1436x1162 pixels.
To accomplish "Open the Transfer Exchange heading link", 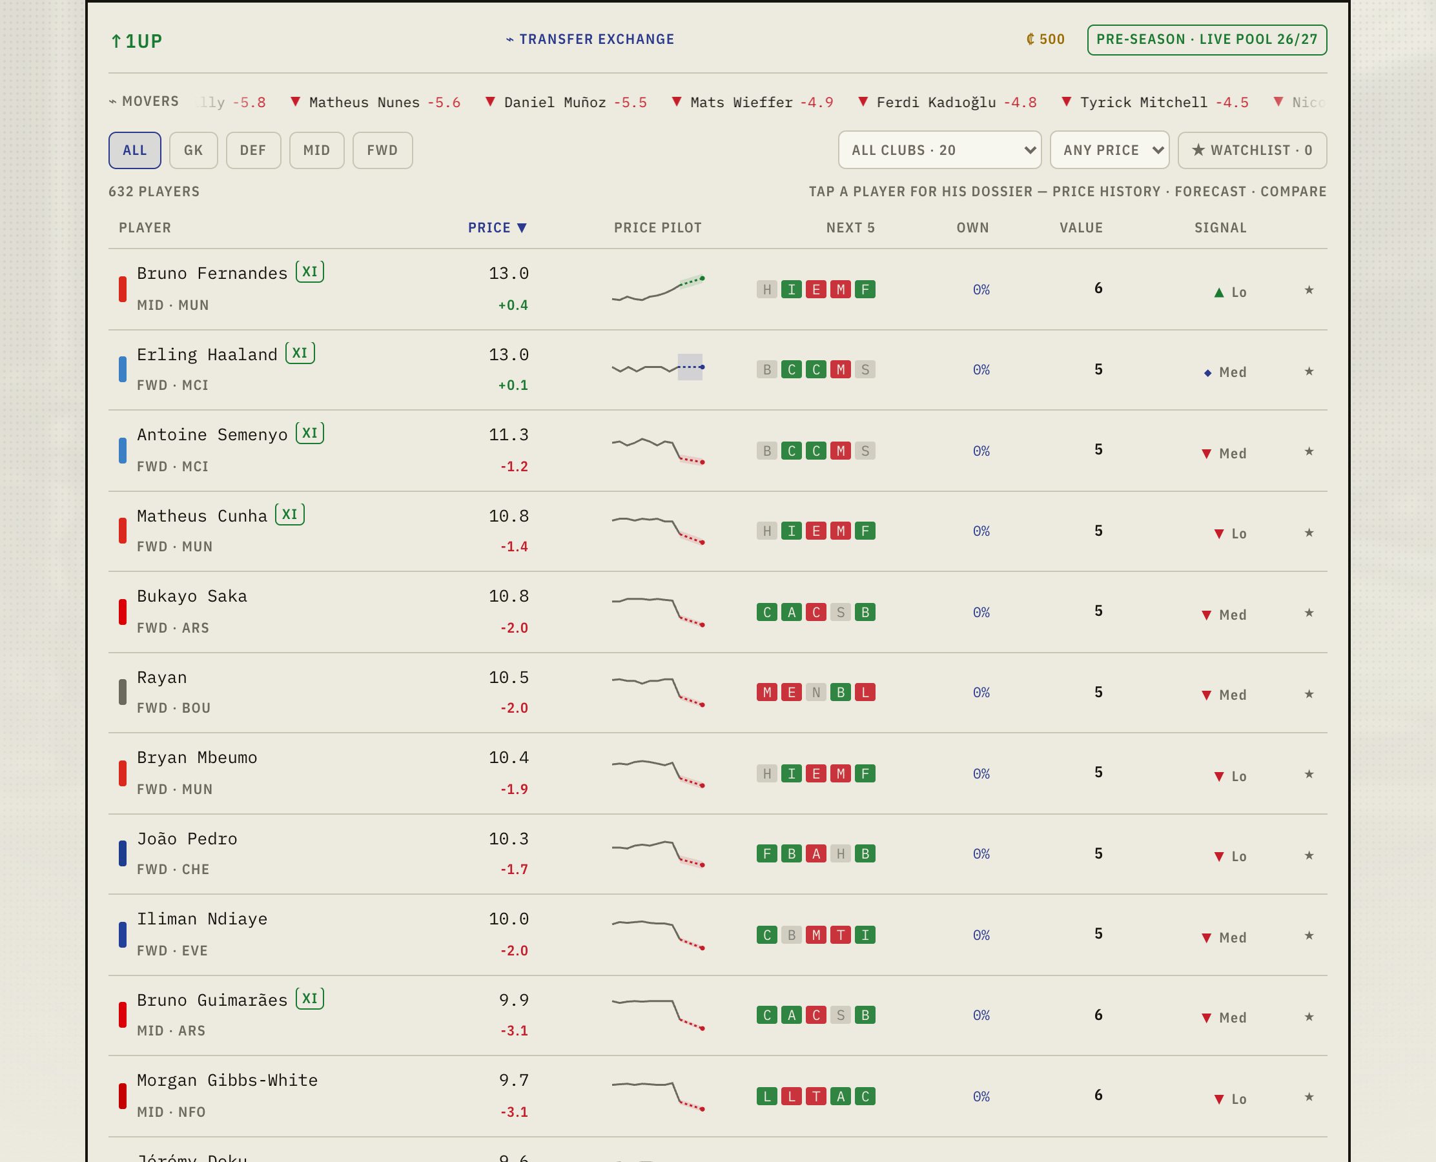I will pyautogui.click(x=590, y=39).
